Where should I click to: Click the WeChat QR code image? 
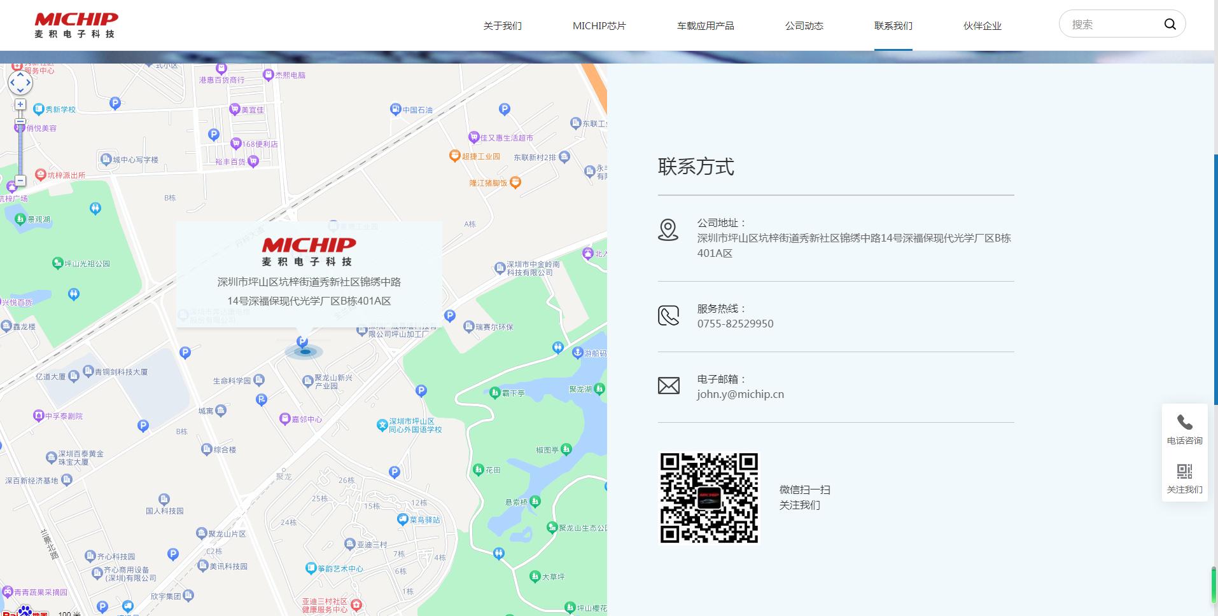708,498
